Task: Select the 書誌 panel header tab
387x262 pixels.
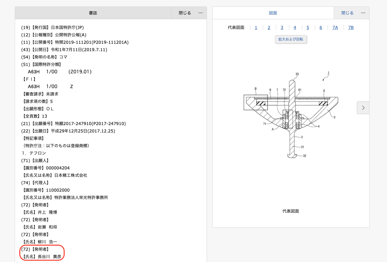Action: [x=93, y=13]
